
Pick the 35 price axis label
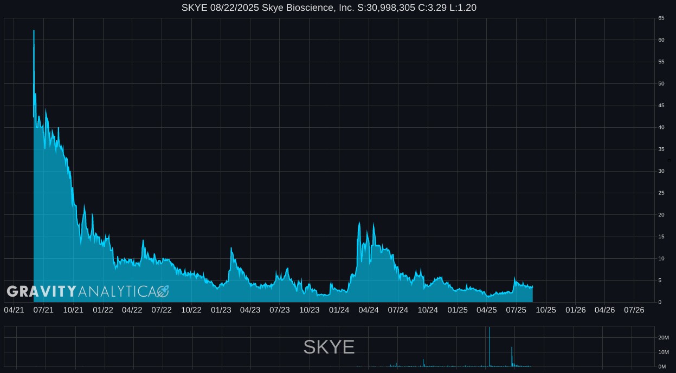point(661,149)
